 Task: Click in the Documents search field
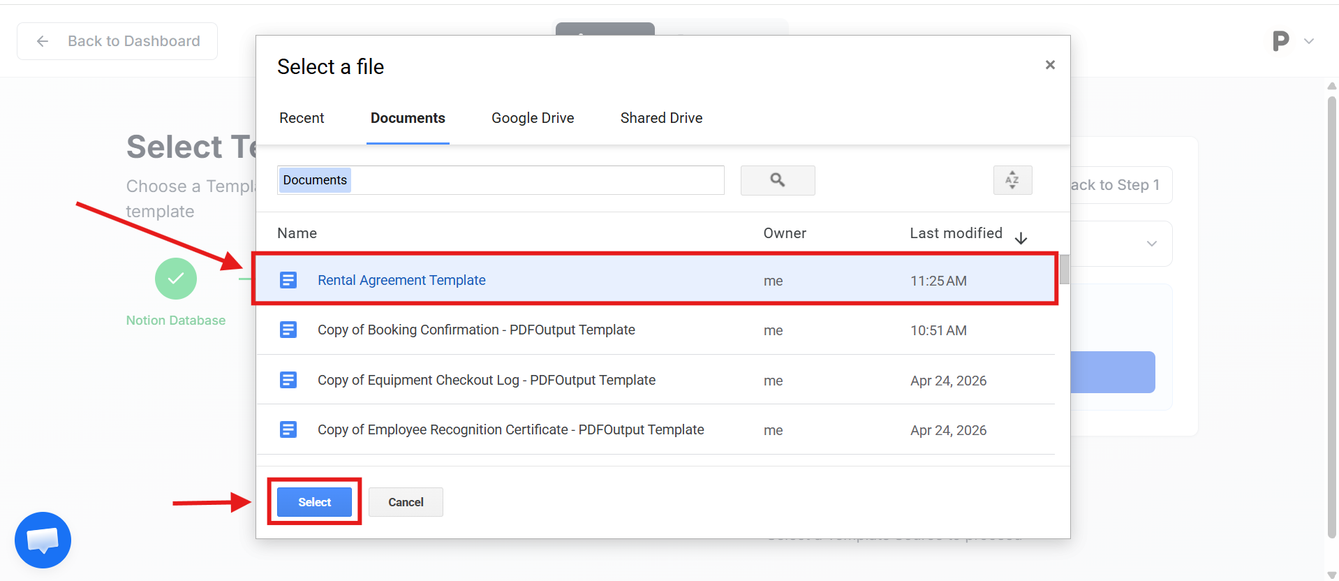[x=531, y=180]
